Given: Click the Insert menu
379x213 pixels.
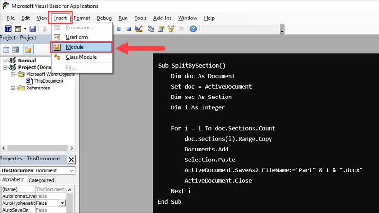Looking at the screenshot, I should point(61,18).
